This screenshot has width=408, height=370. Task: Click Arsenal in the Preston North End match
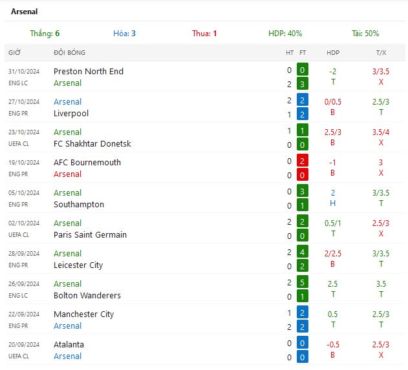pyautogui.click(x=68, y=83)
